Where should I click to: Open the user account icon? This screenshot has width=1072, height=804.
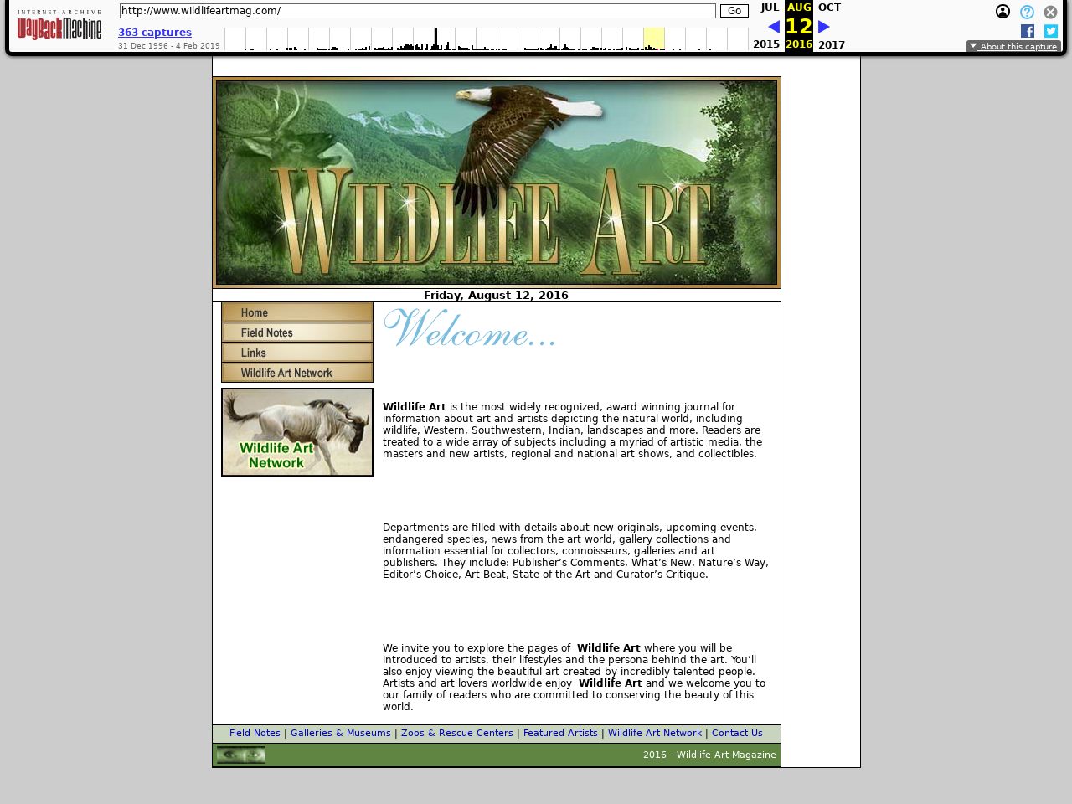tap(1002, 12)
